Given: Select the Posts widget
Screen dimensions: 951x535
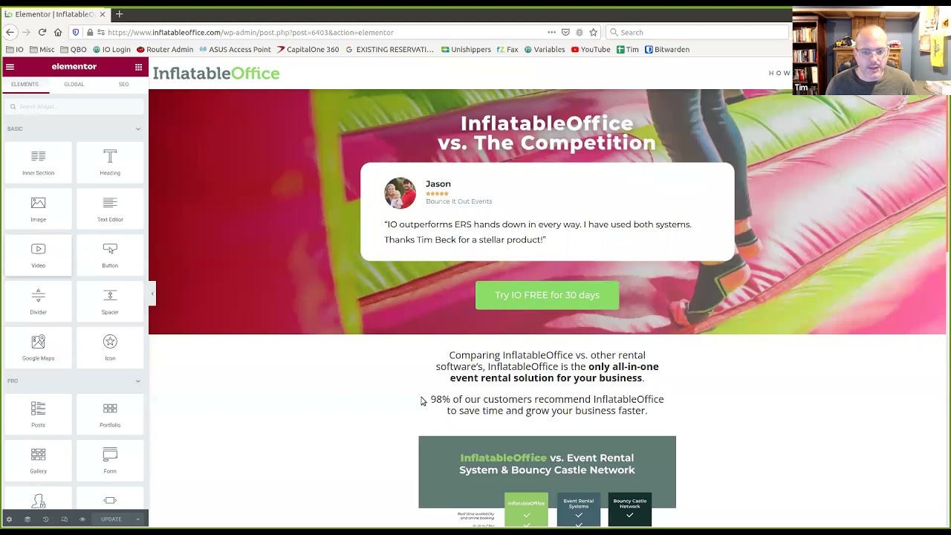Looking at the screenshot, I should pos(38,415).
